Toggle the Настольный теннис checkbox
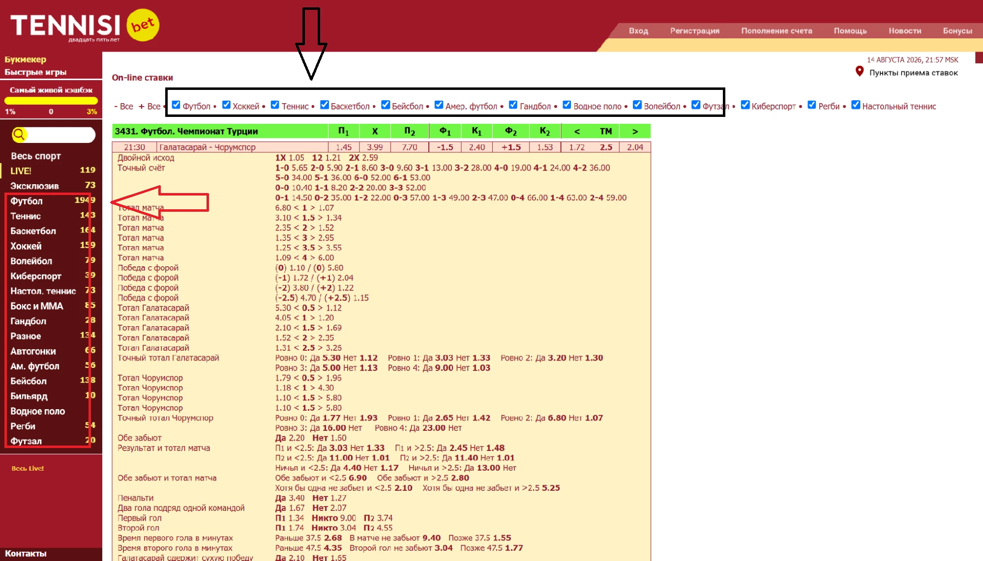The height and width of the screenshot is (561, 983). [x=856, y=105]
